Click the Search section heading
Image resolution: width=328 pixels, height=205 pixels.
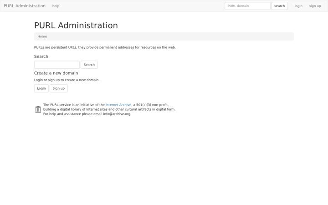pyautogui.click(x=41, y=56)
